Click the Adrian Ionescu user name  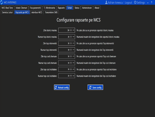point(115,2)
